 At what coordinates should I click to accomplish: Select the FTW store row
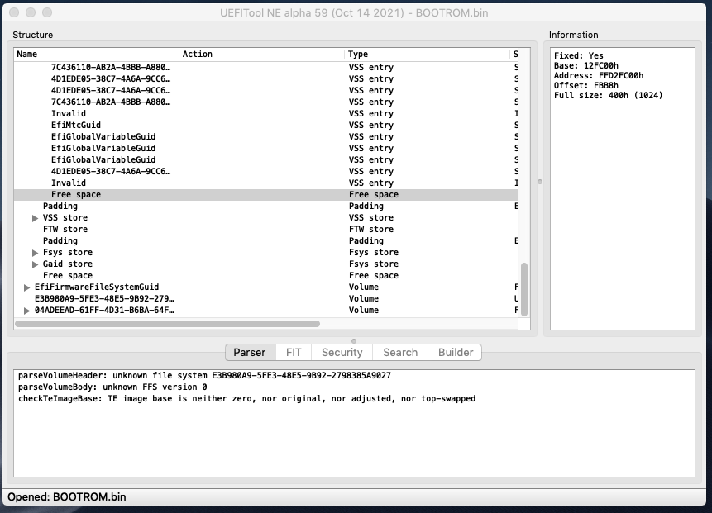(x=265, y=229)
